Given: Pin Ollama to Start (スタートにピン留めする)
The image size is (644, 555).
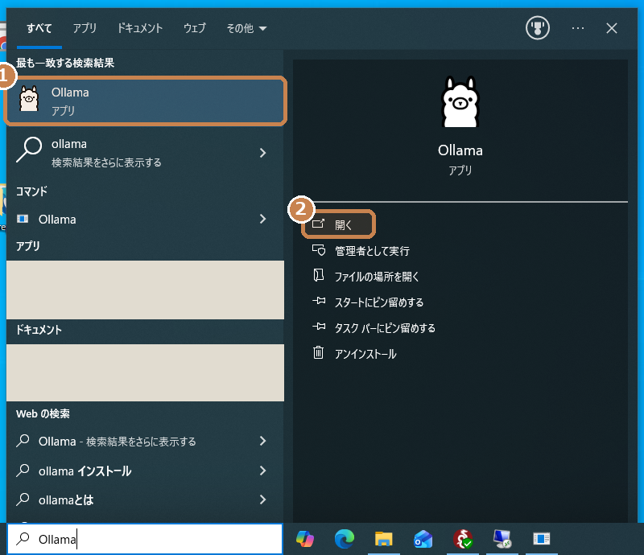Looking at the screenshot, I should pos(378,302).
